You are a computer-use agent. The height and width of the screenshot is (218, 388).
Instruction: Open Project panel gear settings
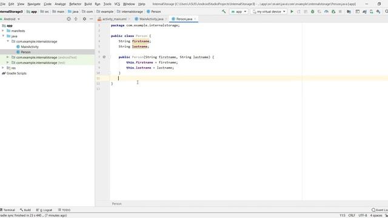(84, 19)
